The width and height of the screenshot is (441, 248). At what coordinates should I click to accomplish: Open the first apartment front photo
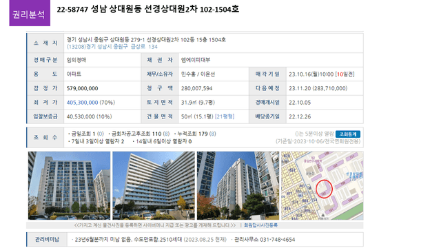click(x=69, y=185)
